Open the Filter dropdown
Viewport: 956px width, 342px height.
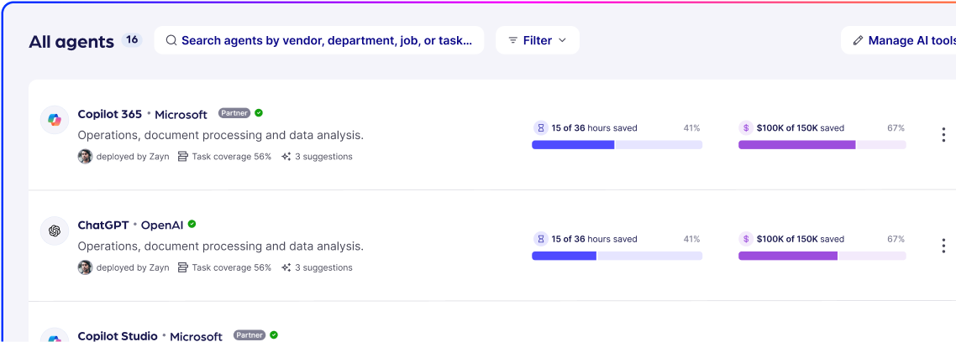537,40
